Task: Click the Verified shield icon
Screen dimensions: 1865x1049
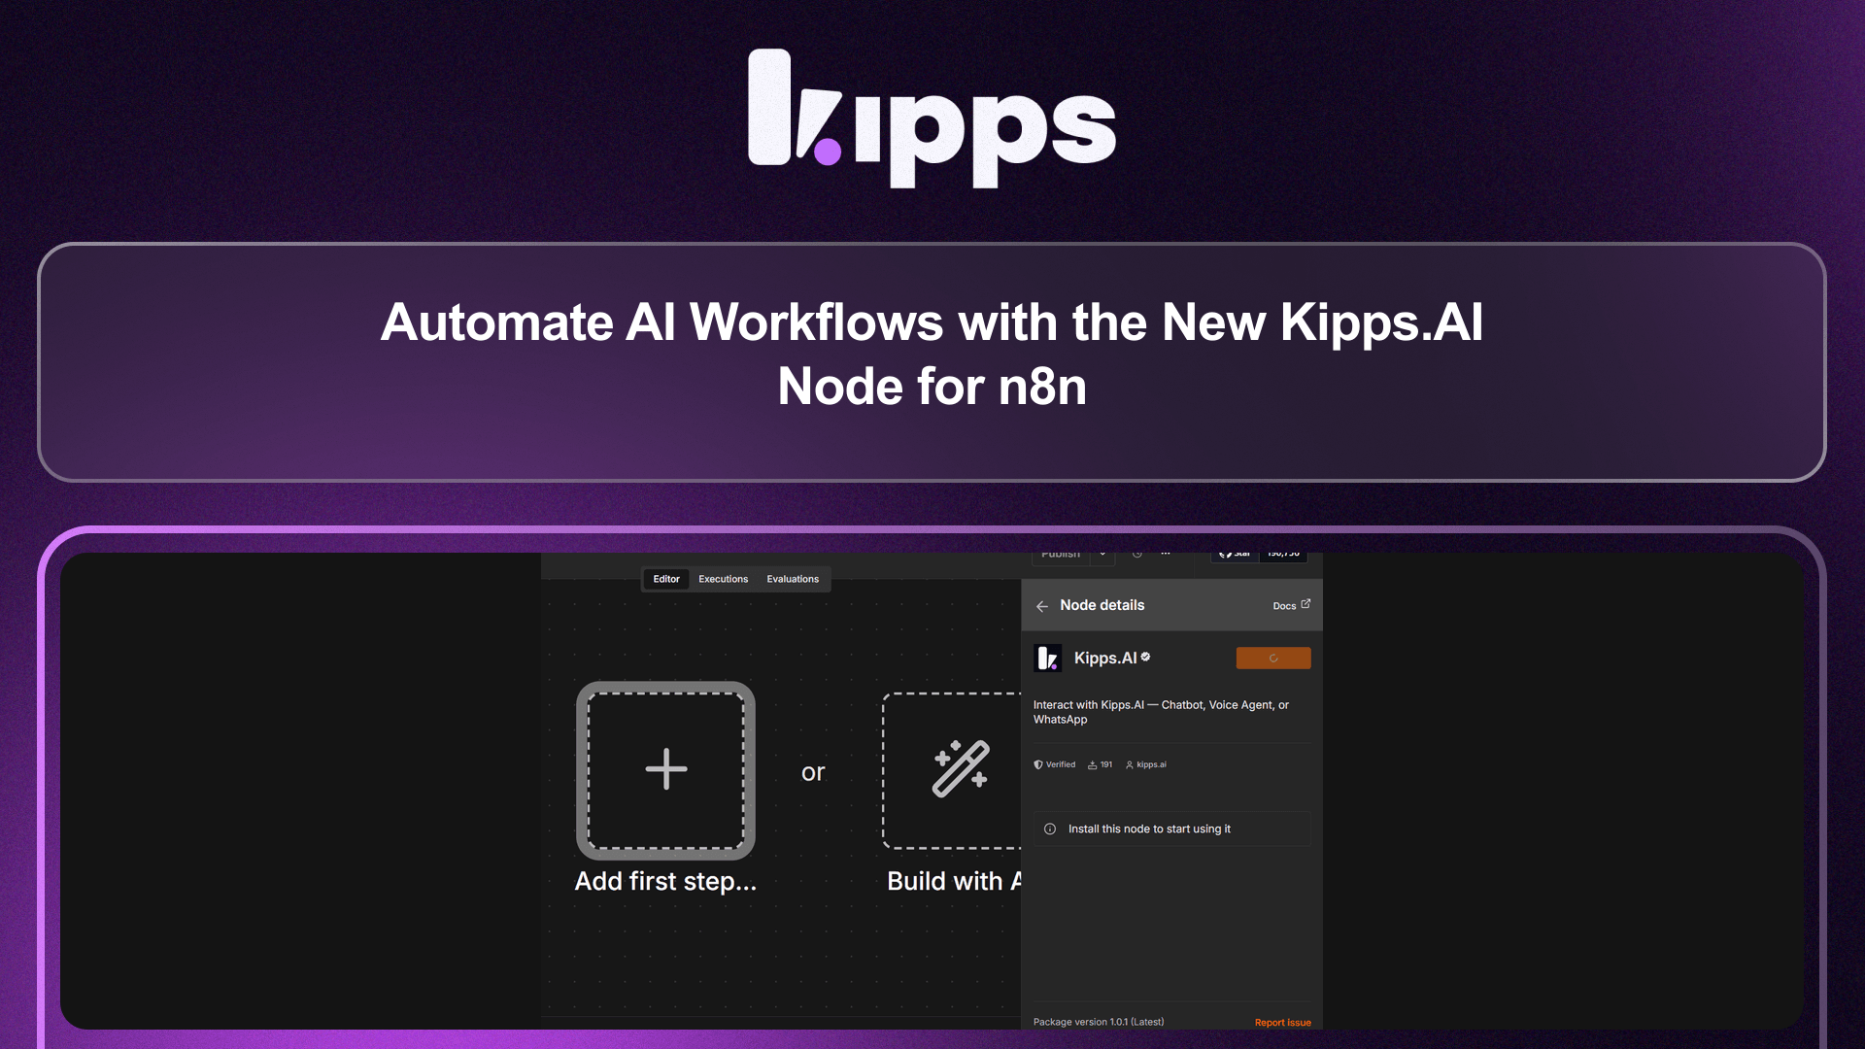Action: click(x=1038, y=764)
